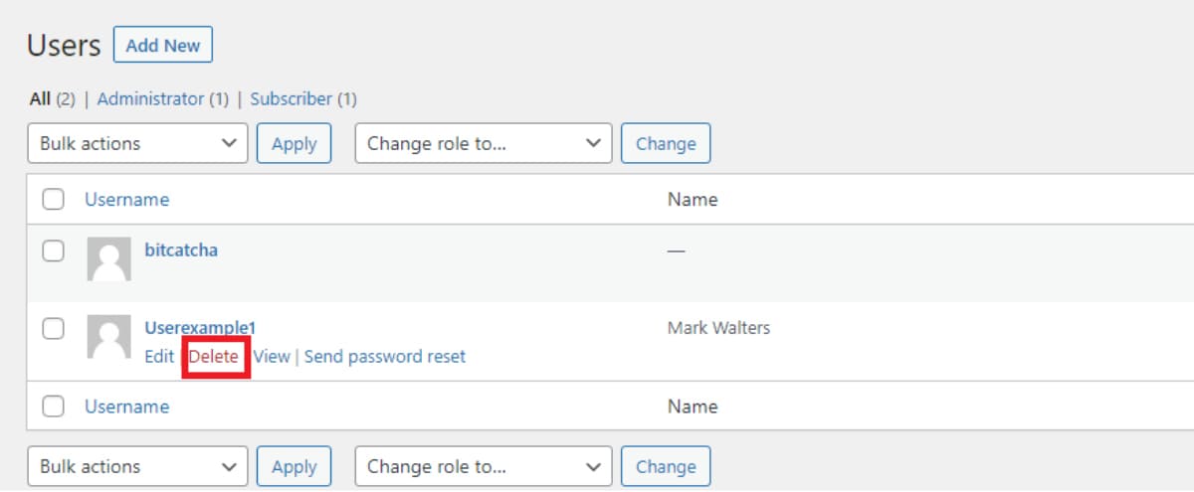1194x492 pixels.
Task: Show All users filter
Action: 40,98
